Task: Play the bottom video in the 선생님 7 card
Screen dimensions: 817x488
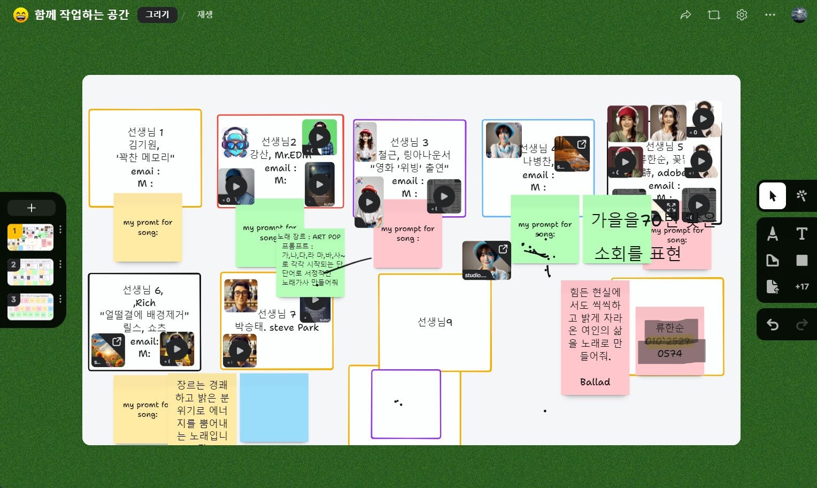Action: pos(240,350)
